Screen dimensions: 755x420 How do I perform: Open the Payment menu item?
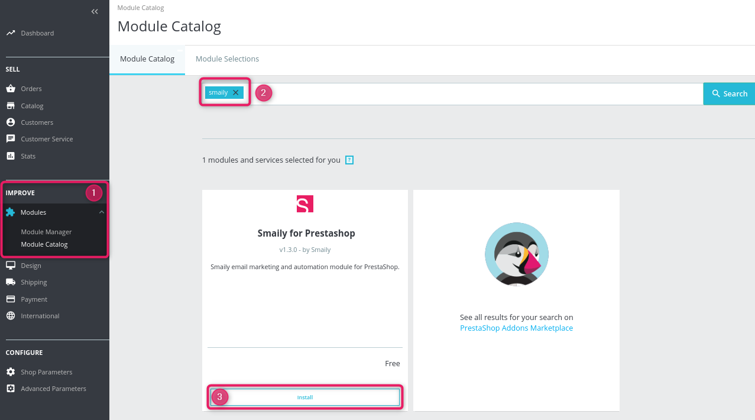pos(34,299)
